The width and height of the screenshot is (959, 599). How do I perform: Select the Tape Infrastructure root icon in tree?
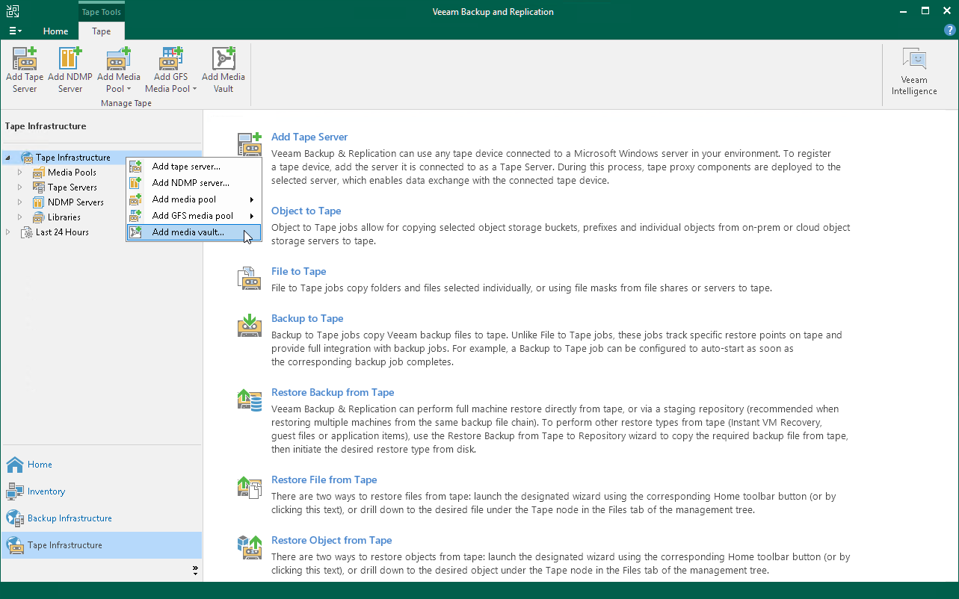tap(27, 158)
